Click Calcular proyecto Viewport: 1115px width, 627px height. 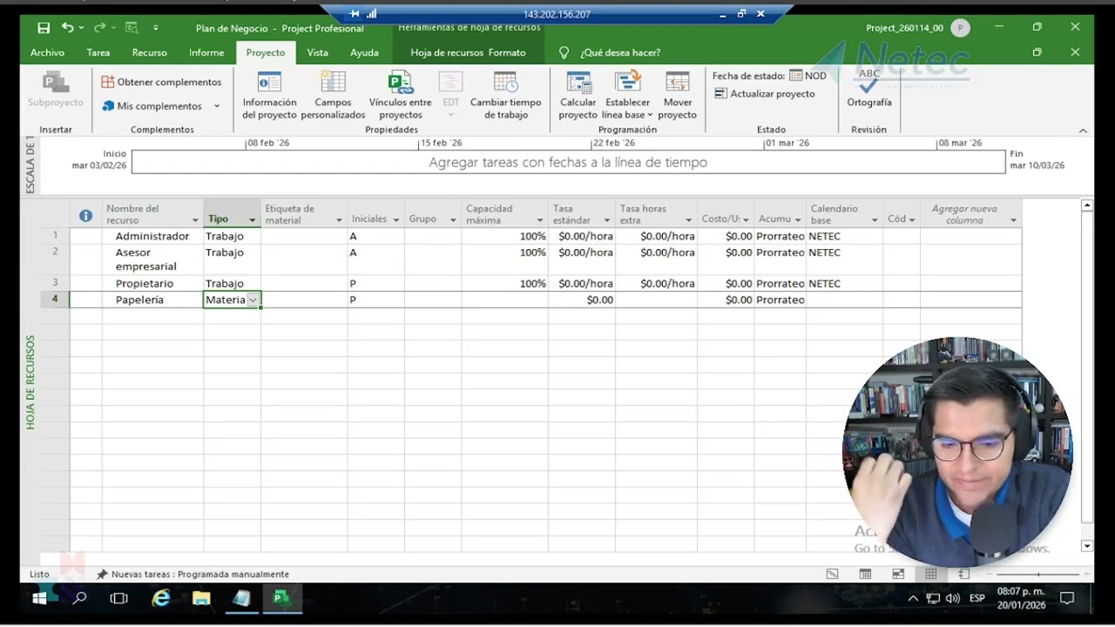pyautogui.click(x=578, y=96)
